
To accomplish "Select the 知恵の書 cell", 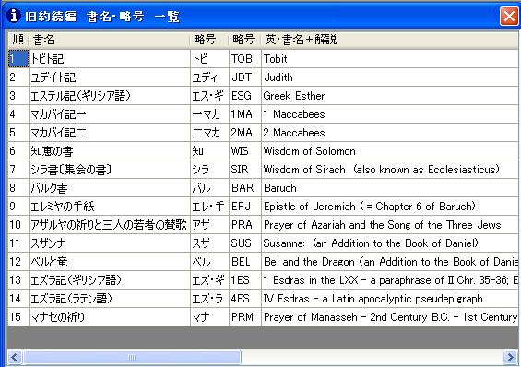I will coord(110,151).
